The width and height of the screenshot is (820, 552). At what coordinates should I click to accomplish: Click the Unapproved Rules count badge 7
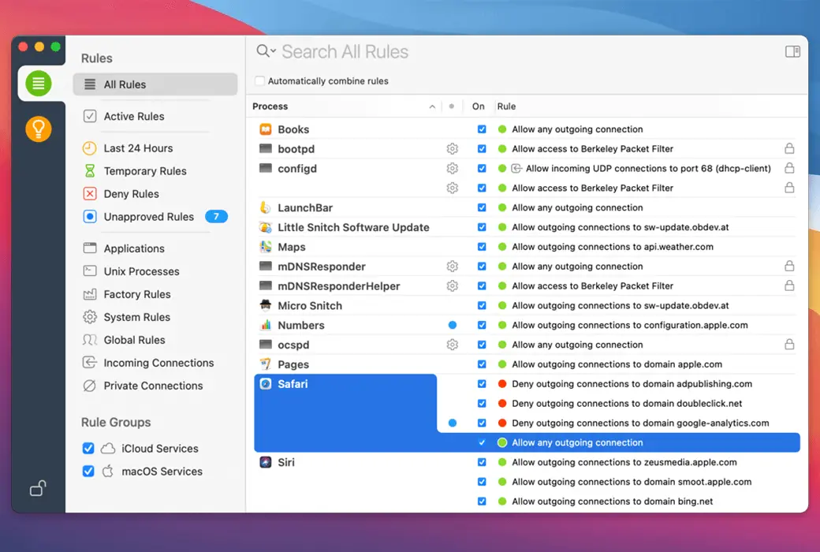(x=216, y=216)
